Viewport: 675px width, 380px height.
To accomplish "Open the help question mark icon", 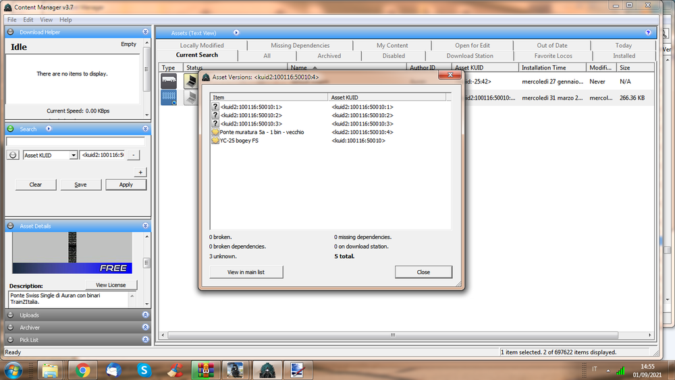I will [648, 32].
